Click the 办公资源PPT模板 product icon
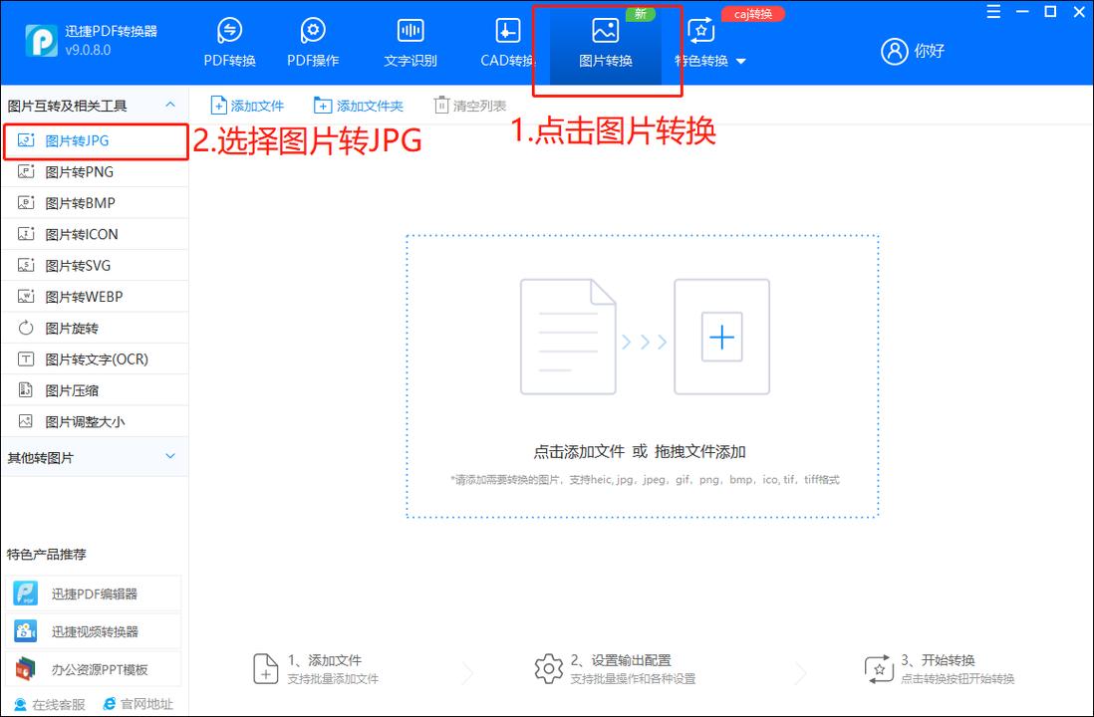 (26, 669)
